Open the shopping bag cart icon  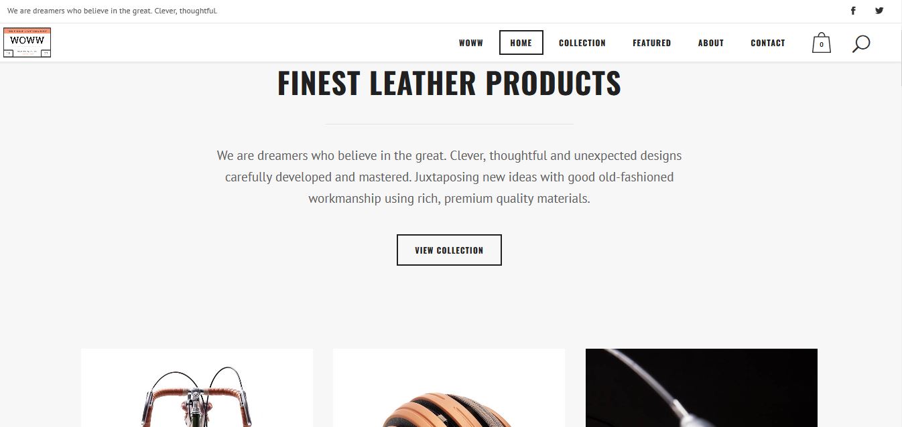[x=822, y=43]
